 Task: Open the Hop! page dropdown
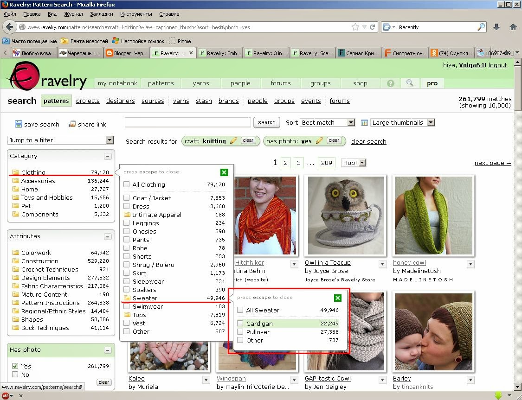pyautogui.click(x=354, y=163)
